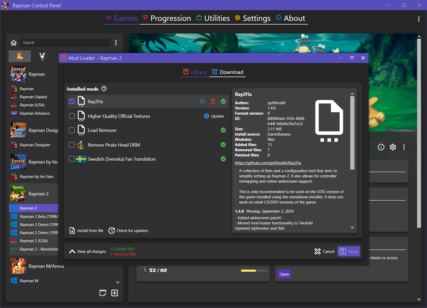Switch to the Settings tab
427x308 pixels.
point(253,18)
